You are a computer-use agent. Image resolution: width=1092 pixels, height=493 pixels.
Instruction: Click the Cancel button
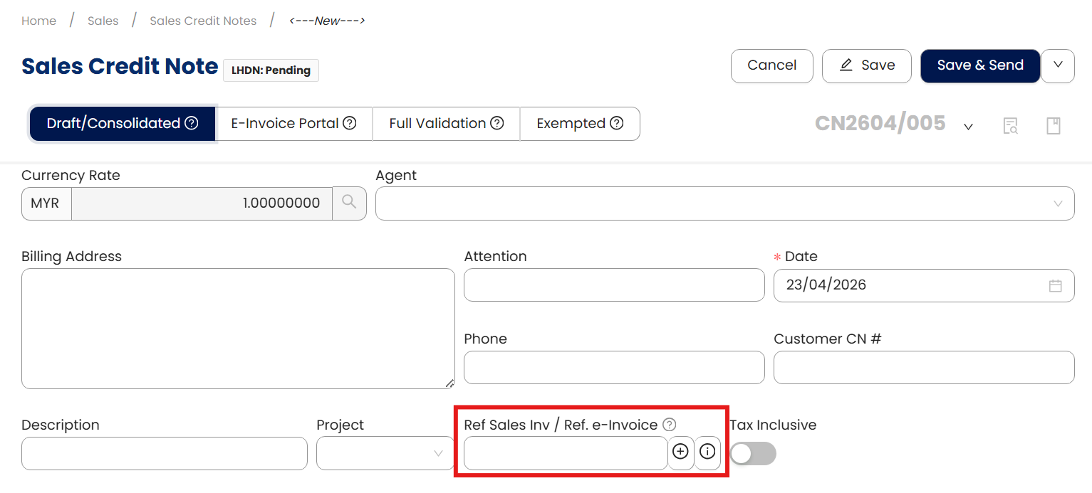(x=771, y=65)
